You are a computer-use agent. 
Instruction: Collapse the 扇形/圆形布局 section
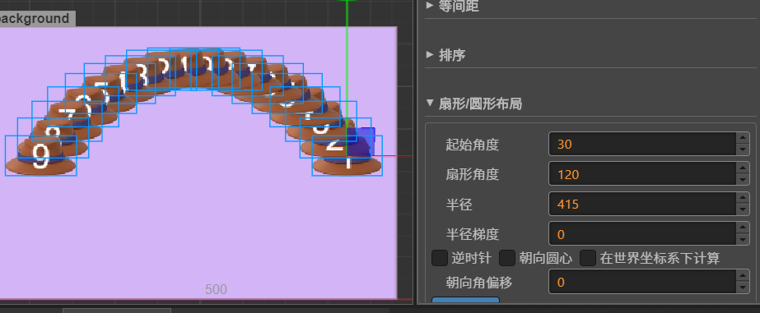[474, 104]
